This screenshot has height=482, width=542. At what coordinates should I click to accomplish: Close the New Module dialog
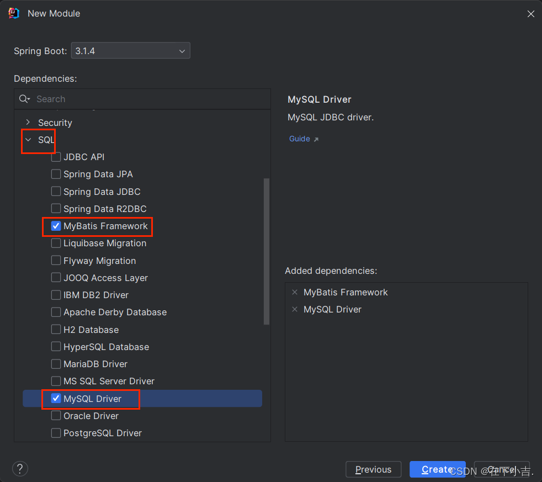coord(530,13)
